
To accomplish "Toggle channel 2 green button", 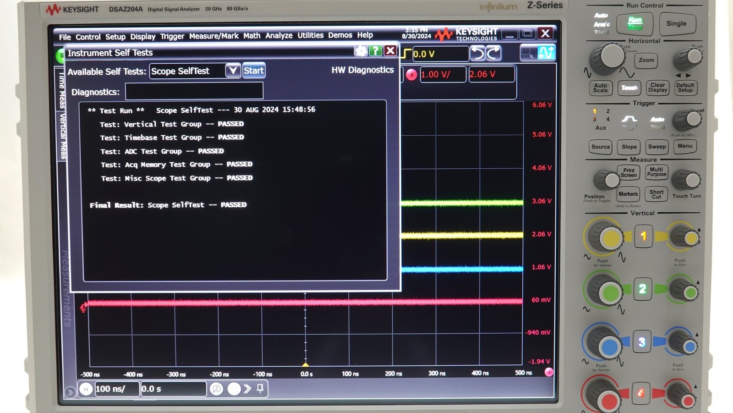I will coord(642,289).
